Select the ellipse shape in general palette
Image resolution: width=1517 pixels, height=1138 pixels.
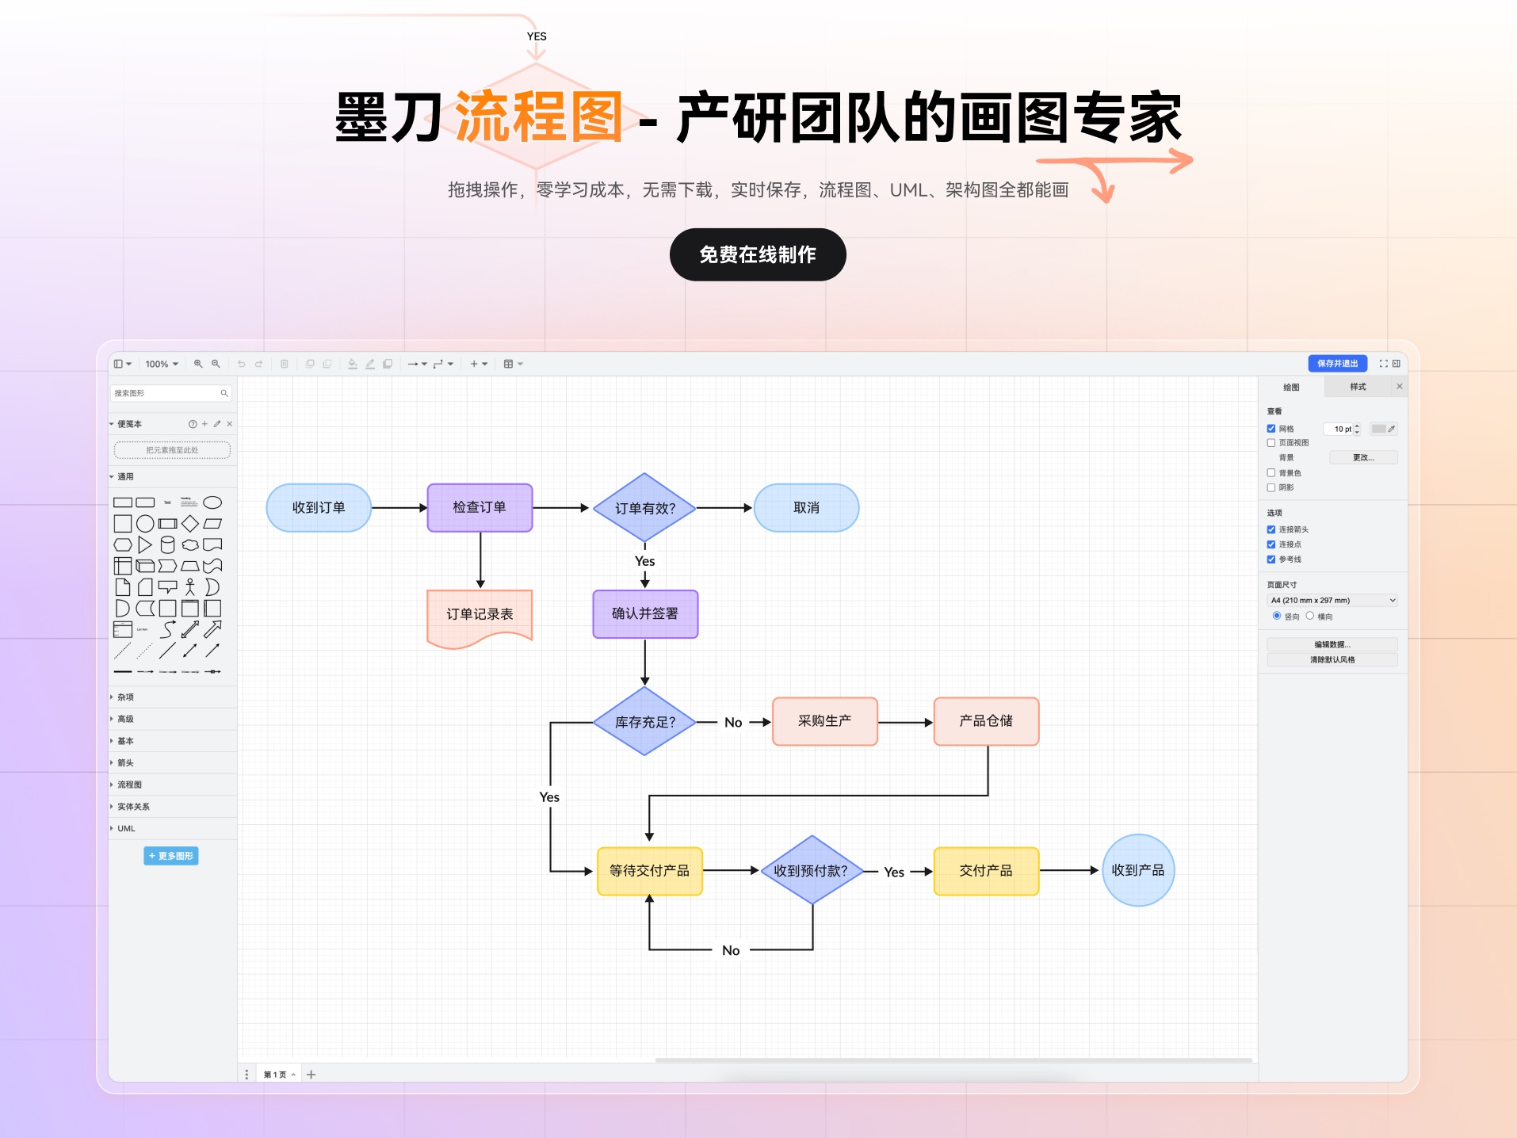coord(212,502)
